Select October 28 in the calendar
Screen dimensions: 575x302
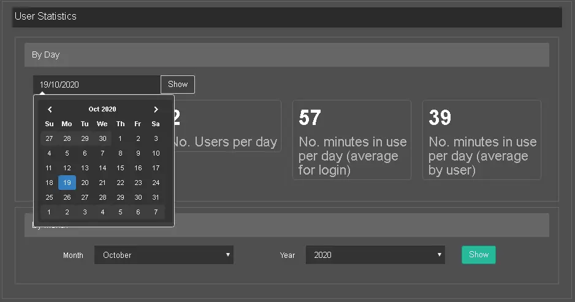(x=102, y=197)
